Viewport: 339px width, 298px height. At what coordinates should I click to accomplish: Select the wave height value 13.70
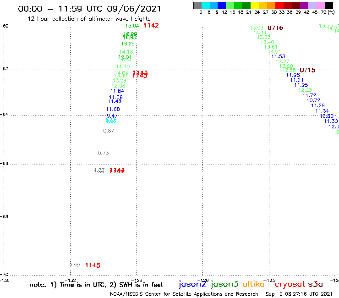[x=326, y=26]
